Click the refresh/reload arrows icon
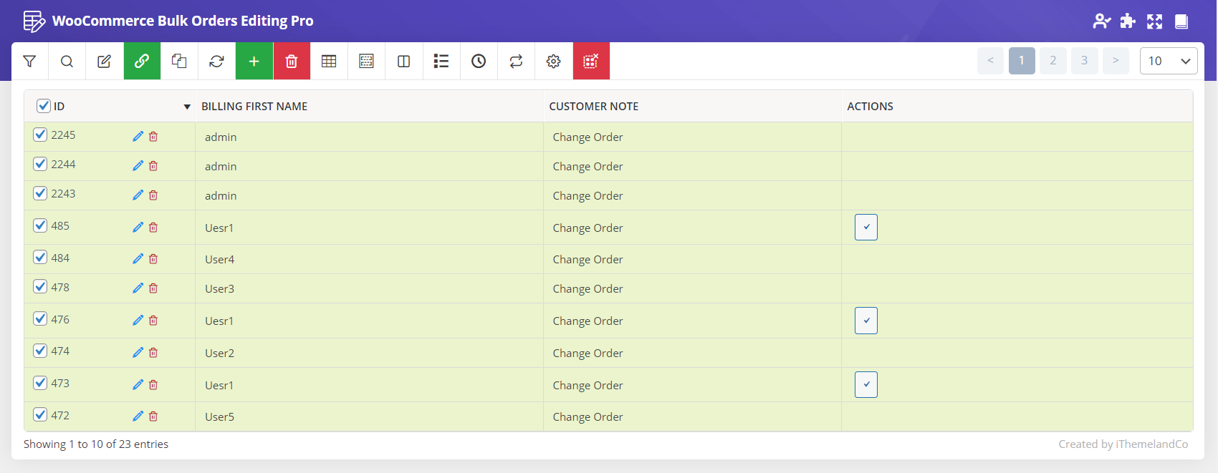The height and width of the screenshot is (473, 1218). (x=216, y=62)
